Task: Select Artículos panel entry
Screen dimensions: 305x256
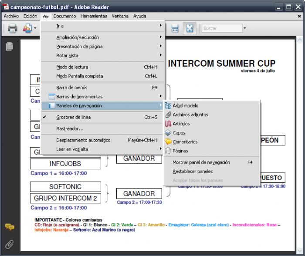Action: 212,124
